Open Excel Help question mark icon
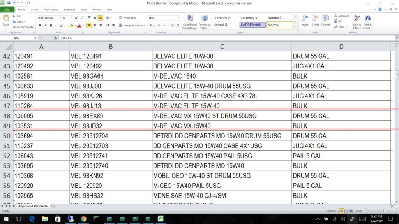Image resolution: width=399 pixels, height=224 pixels. [380, 9]
